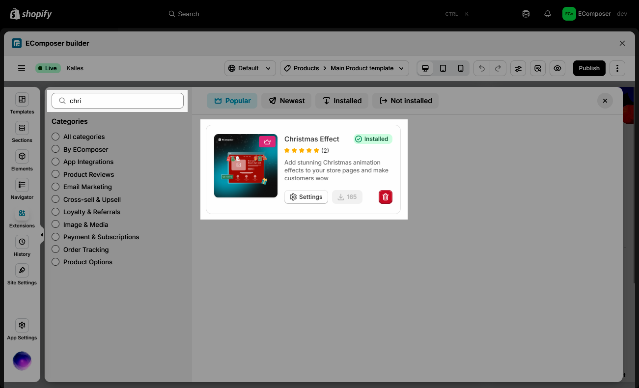Open Christmas Effect Settings
This screenshot has width=639, height=388.
pos(306,197)
